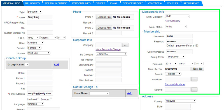Tick the Bounced checkbox under E-mail Address

pos(51,99)
